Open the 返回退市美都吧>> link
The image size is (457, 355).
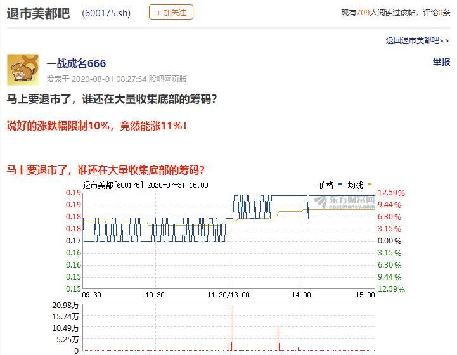coord(417,40)
